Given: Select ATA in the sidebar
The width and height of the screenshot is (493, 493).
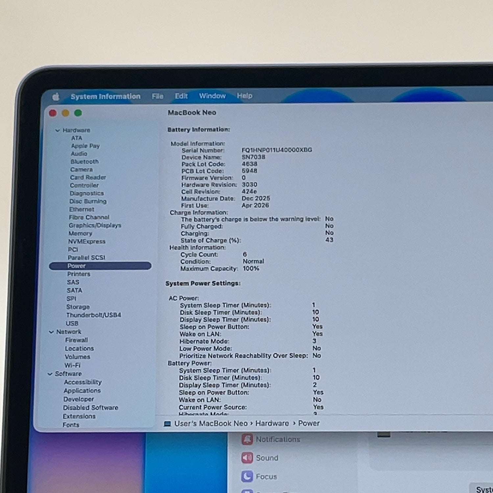Looking at the screenshot, I should [x=77, y=138].
